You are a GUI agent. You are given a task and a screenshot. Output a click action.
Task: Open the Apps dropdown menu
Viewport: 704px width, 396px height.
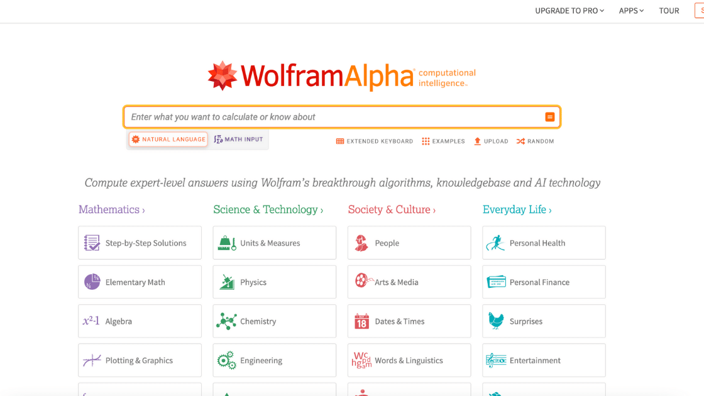pyautogui.click(x=631, y=11)
